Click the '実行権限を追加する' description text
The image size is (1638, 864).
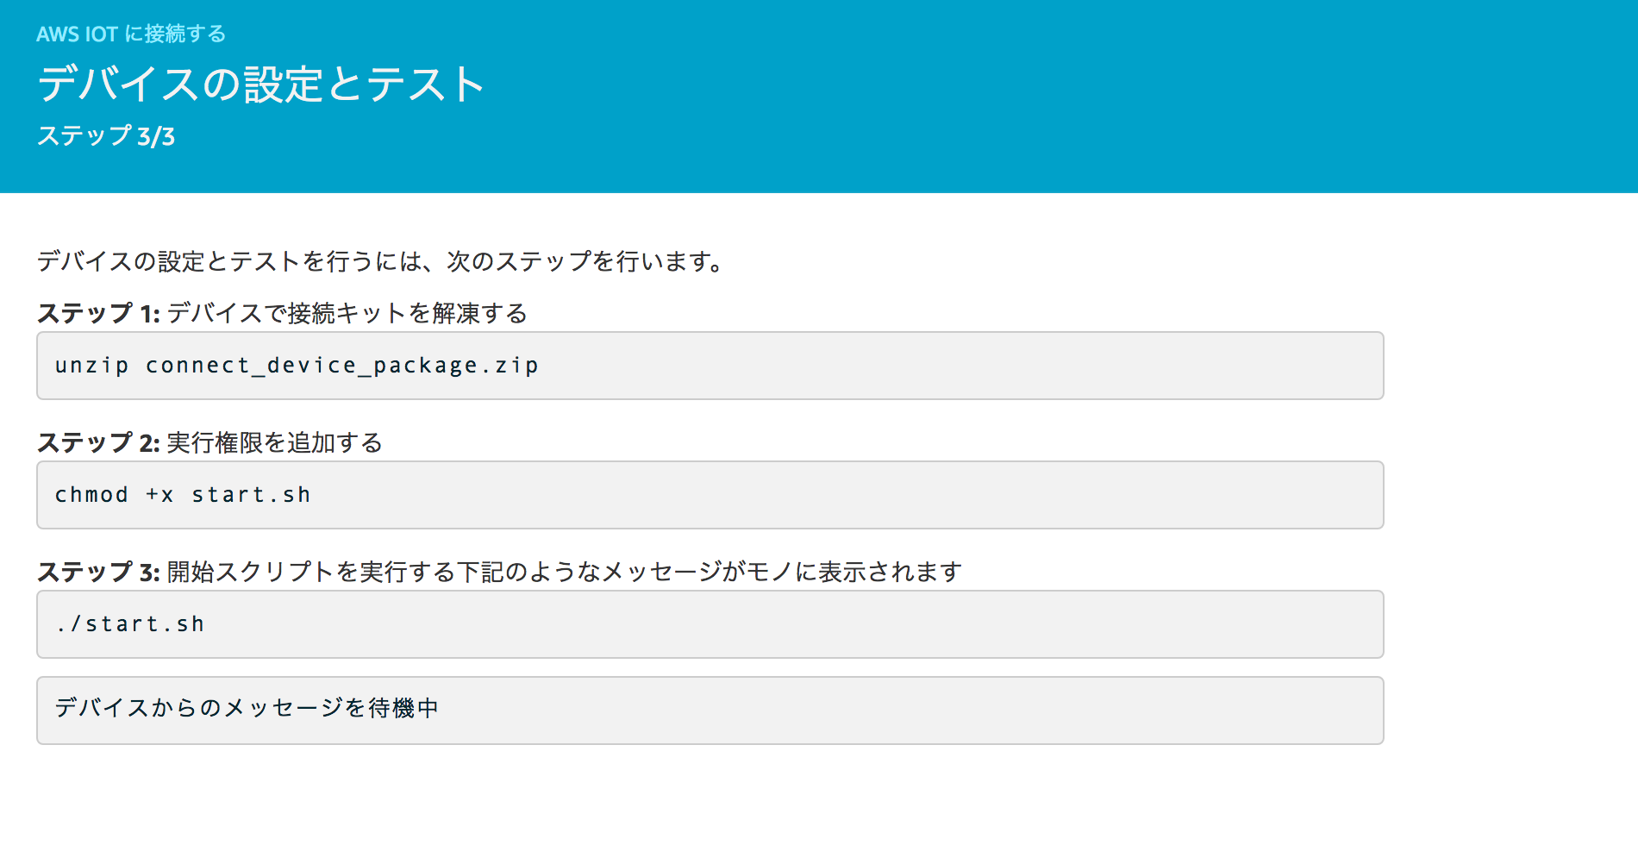coord(275,442)
